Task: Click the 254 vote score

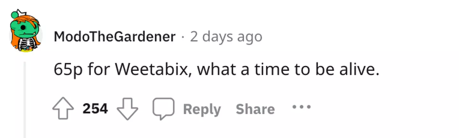Action: 95,109
